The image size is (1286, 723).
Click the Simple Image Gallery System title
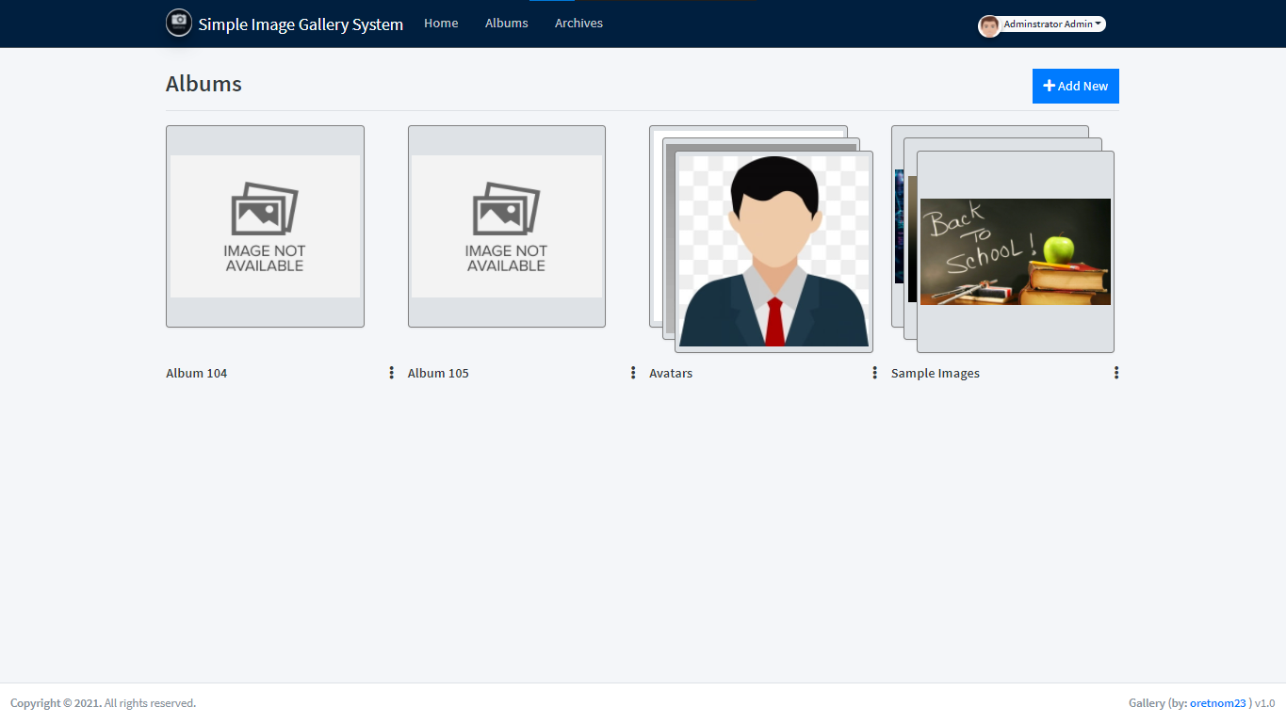tap(301, 24)
